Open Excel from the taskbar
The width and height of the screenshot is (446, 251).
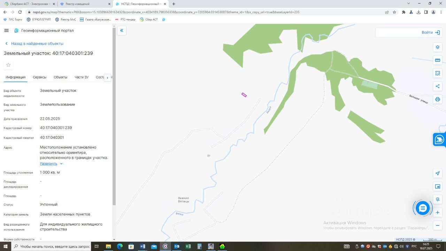click(188, 246)
